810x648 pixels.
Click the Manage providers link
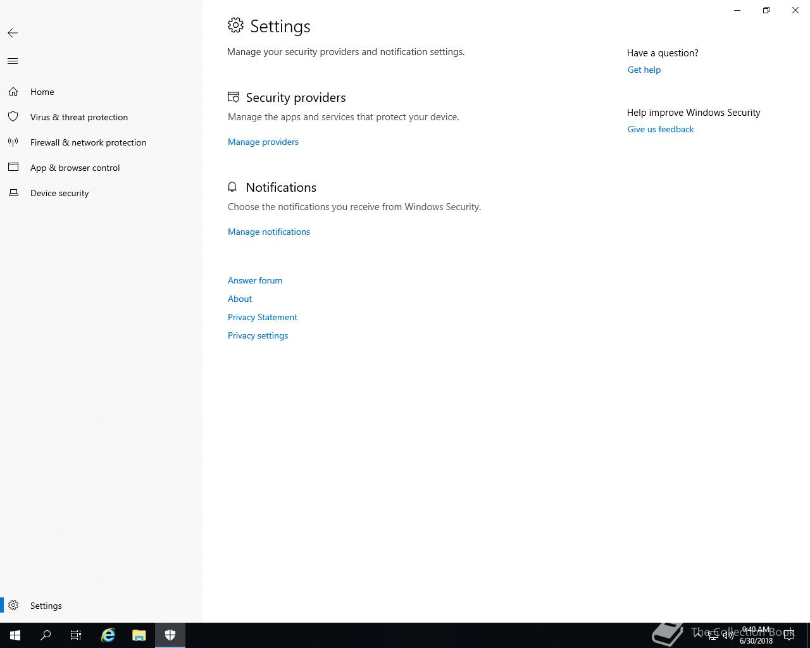pyautogui.click(x=263, y=142)
